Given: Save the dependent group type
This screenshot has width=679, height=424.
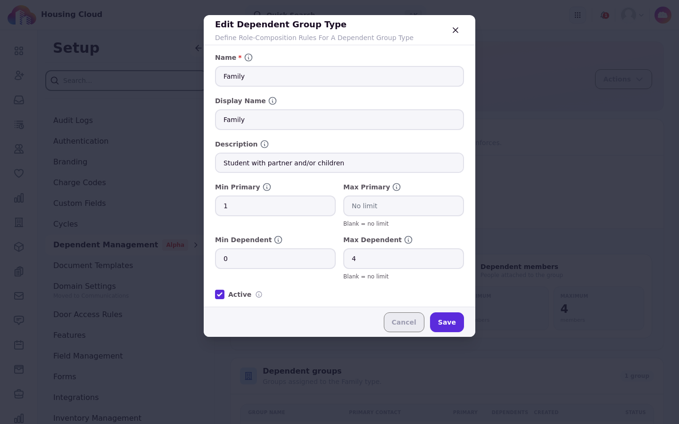Looking at the screenshot, I should 447,322.
